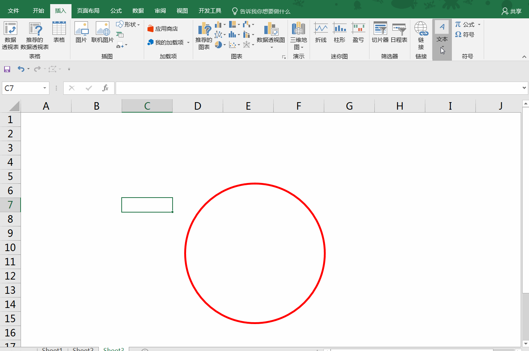
Task: Insert an Equation (公式) from Symbols group
Action: tap(465, 24)
